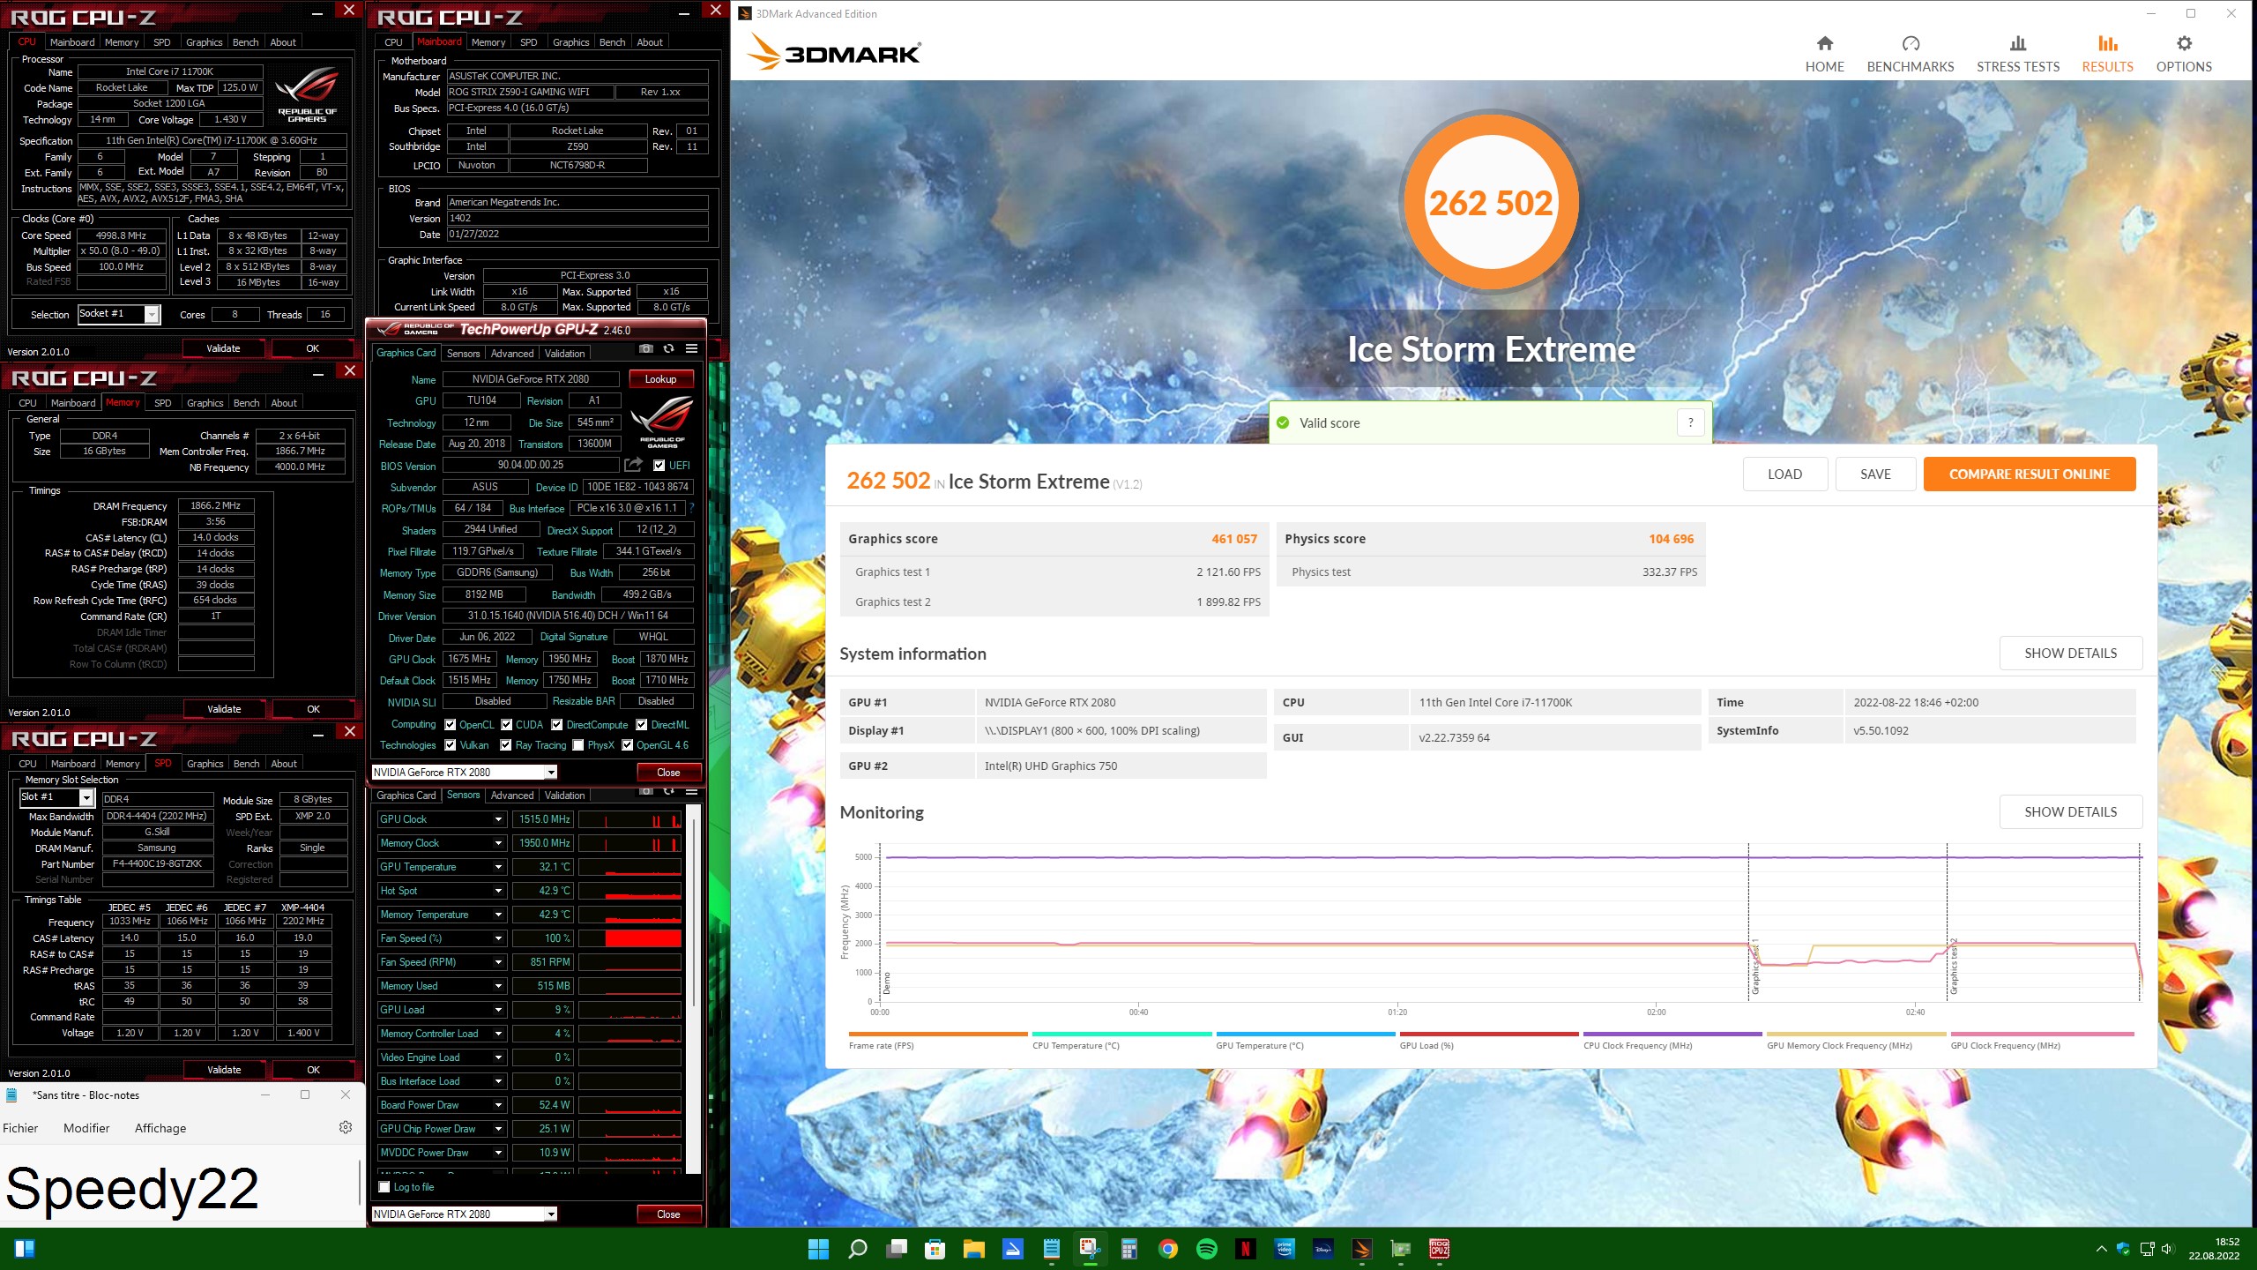Launch Google Chrome from taskbar
This screenshot has width=2257, height=1270.
(1167, 1249)
